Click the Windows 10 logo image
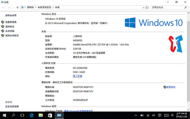Viewport: 190px width, 119px height. point(154,23)
